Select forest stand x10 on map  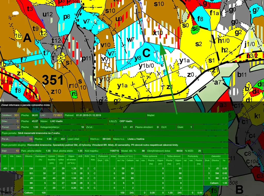coord(158,33)
